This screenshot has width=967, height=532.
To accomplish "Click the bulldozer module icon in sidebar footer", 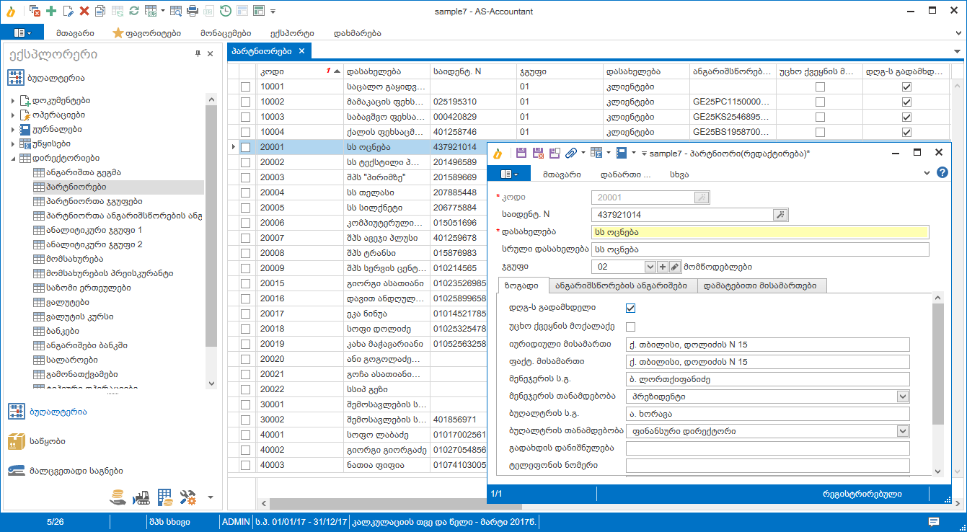I will tap(141, 497).
